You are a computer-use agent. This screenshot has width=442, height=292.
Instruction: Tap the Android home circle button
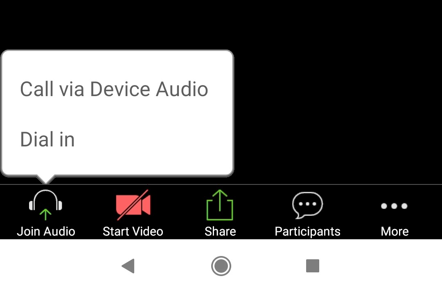click(221, 266)
